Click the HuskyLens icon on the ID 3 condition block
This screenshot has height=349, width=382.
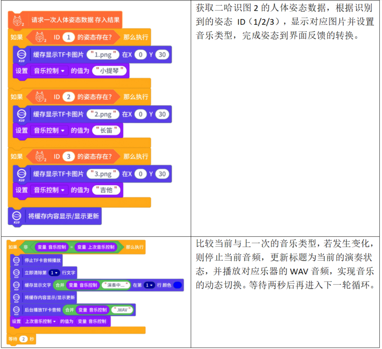(x=41, y=156)
